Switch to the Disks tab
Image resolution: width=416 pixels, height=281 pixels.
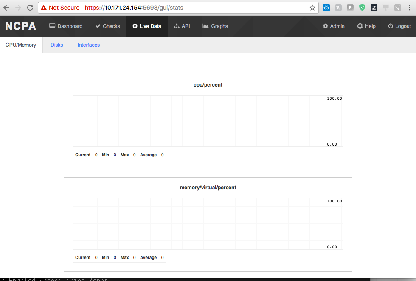click(x=56, y=45)
